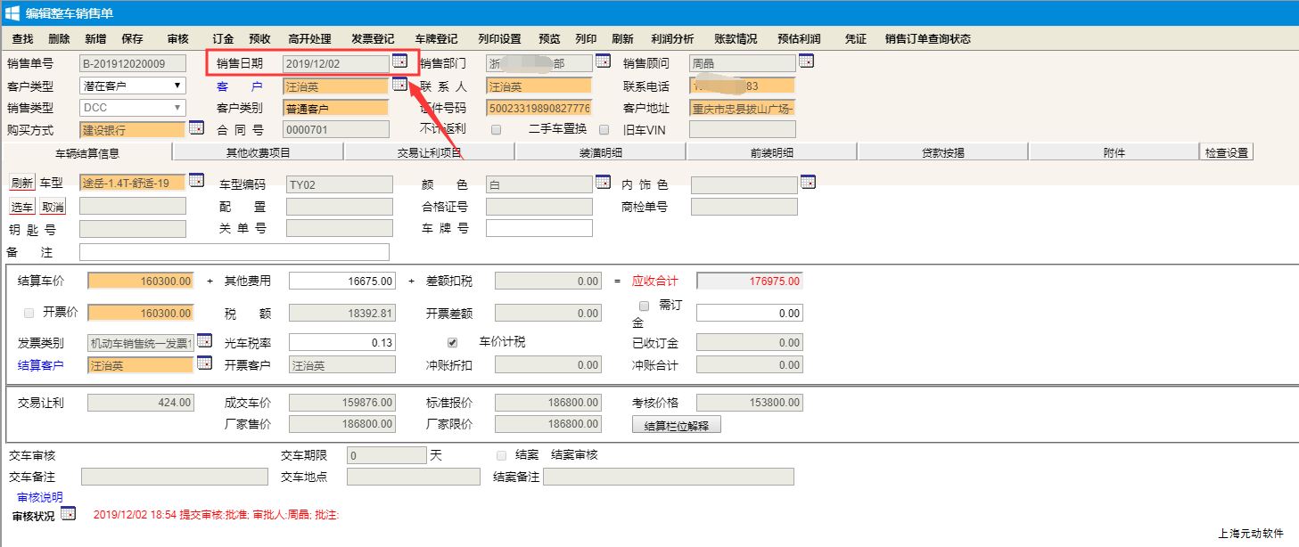
Task: Uncheck the 车价计税 checkbox
Action: pyautogui.click(x=452, y=342)
